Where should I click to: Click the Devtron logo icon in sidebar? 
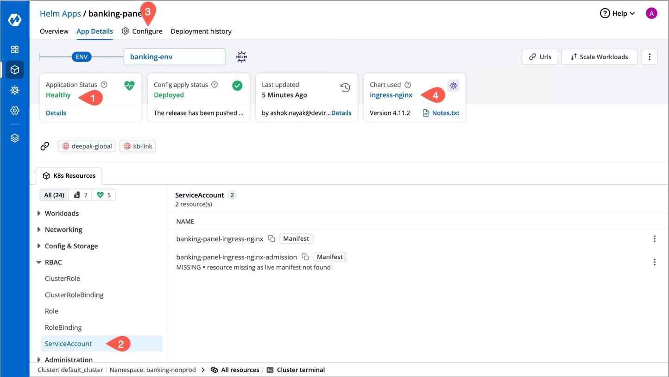15,20
